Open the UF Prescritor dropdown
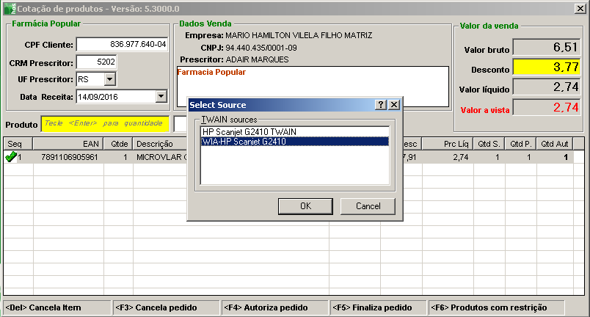590x317 pixels. (109, 79)
